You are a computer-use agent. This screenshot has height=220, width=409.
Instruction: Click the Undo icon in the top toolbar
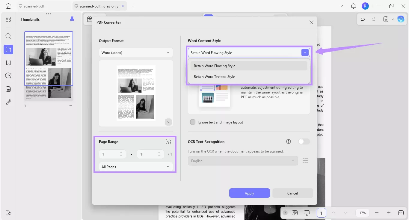[x=363, y=19]
